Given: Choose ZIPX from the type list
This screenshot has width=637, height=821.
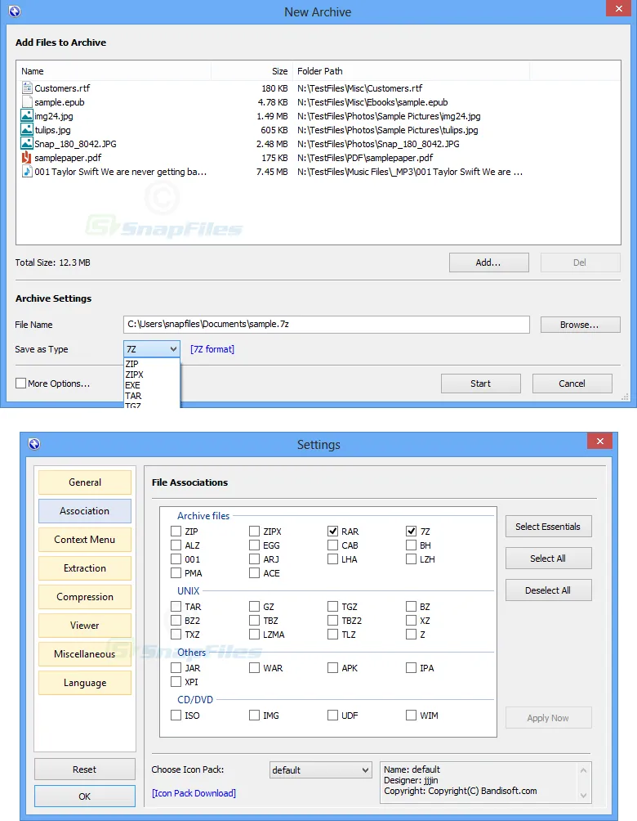Looking at the screenshot, I should [x=152, y=375].
